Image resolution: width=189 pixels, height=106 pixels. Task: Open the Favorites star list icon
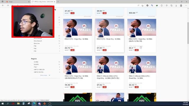[167, 6]
